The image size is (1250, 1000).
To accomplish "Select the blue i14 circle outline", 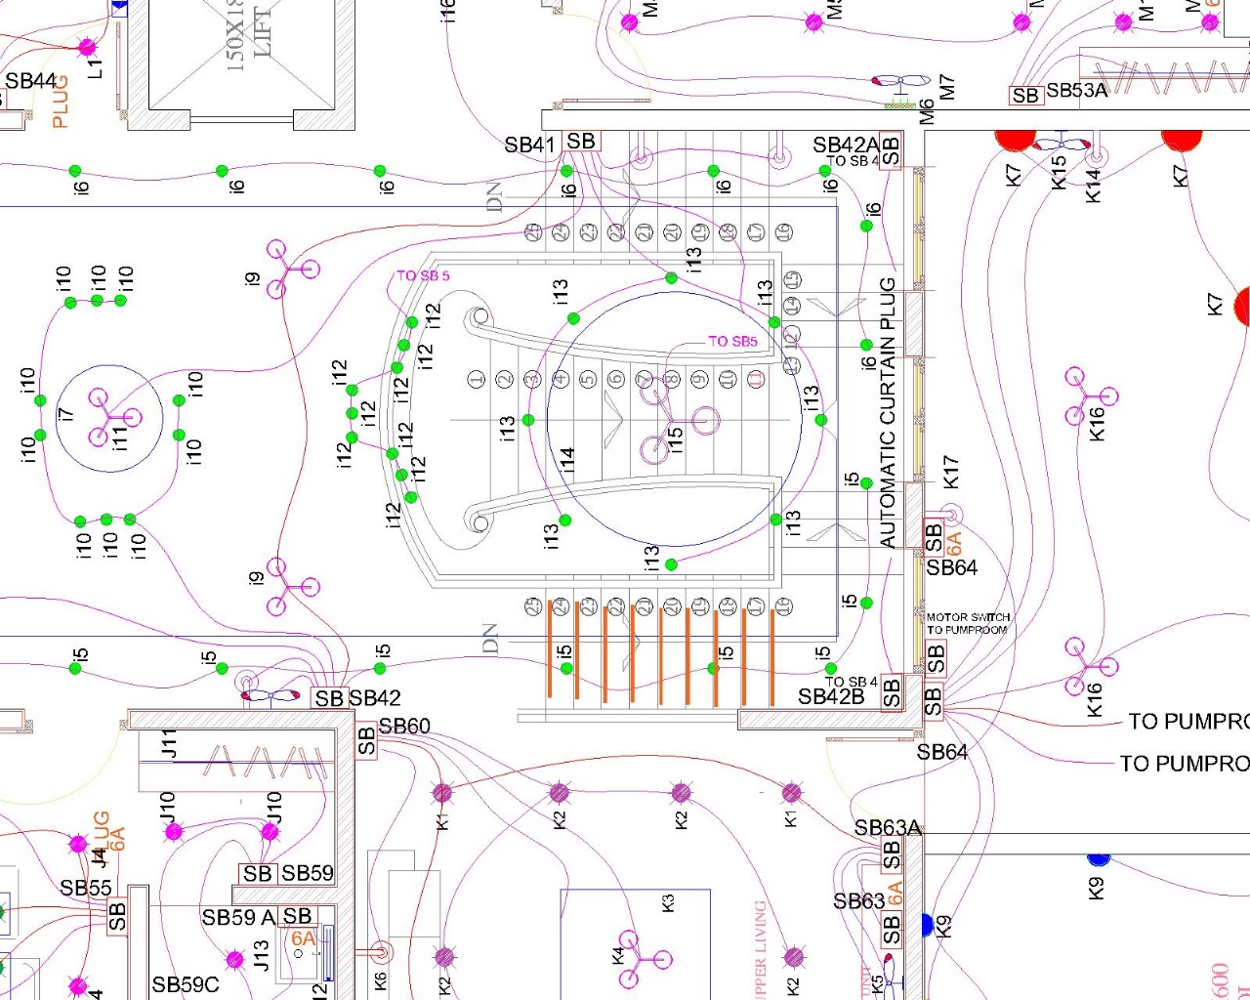I will click(547, 420).
